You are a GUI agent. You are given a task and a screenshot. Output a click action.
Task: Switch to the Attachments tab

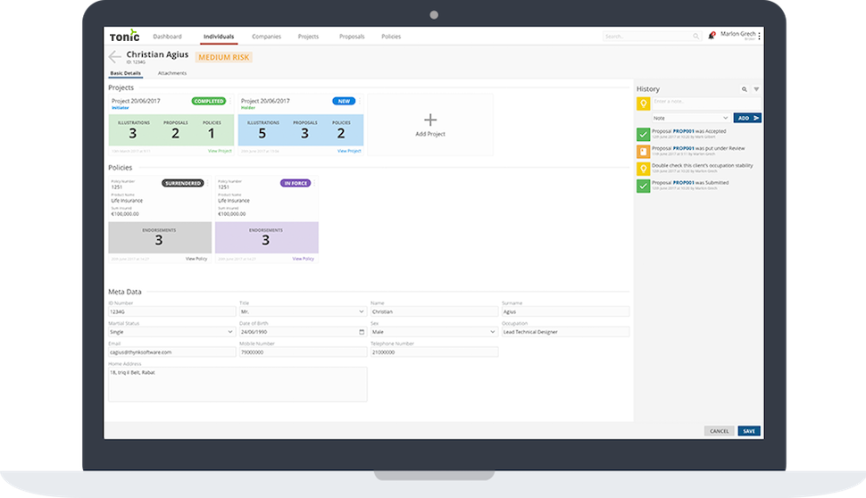click(x=171, y=72)
